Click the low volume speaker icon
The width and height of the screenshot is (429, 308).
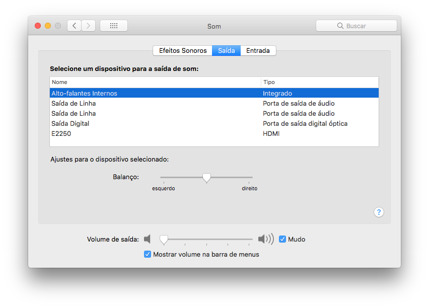click(x=147, y=239)
